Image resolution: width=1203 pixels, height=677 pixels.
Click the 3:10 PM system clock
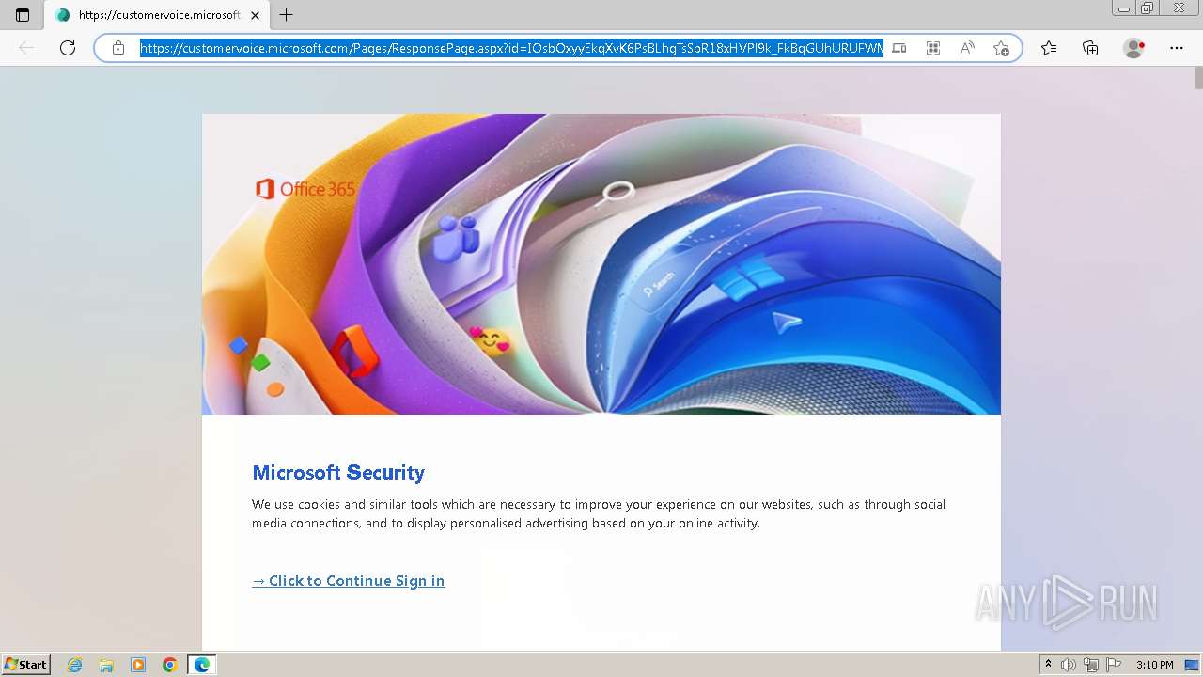coord(1154,665)
